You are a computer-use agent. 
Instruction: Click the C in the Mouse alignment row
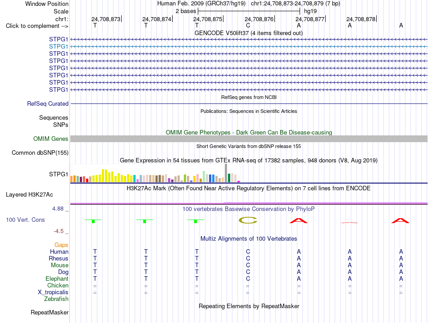(x=248, y=265)
